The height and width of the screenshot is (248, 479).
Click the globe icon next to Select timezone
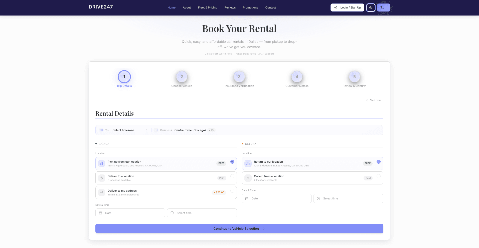click(x=101, y=130)
